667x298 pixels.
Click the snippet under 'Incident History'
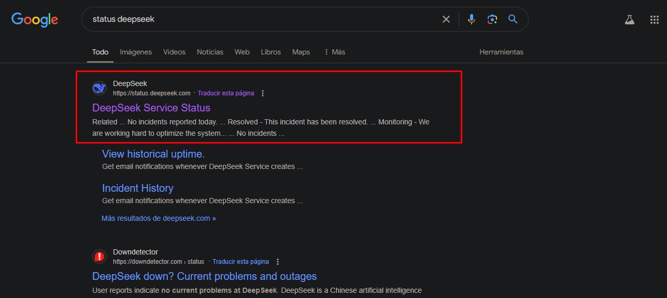(x=202, y=201)
